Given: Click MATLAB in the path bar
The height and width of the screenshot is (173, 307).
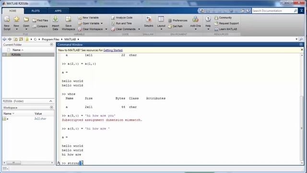Looking at the screenshot, I should [x=70, y=39].
